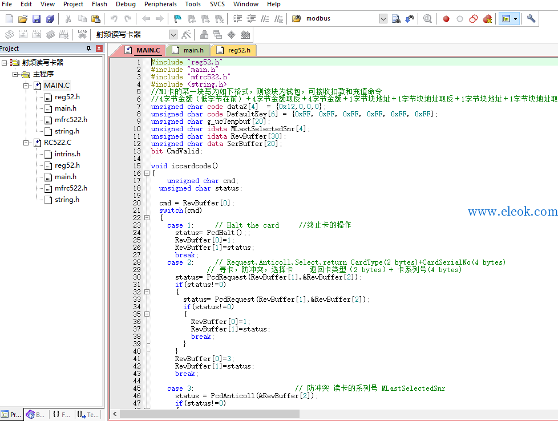Open the Manage Run-Time Environment diamond icon
The height and width of the screenshot is (421, 558).
[231, 35]
